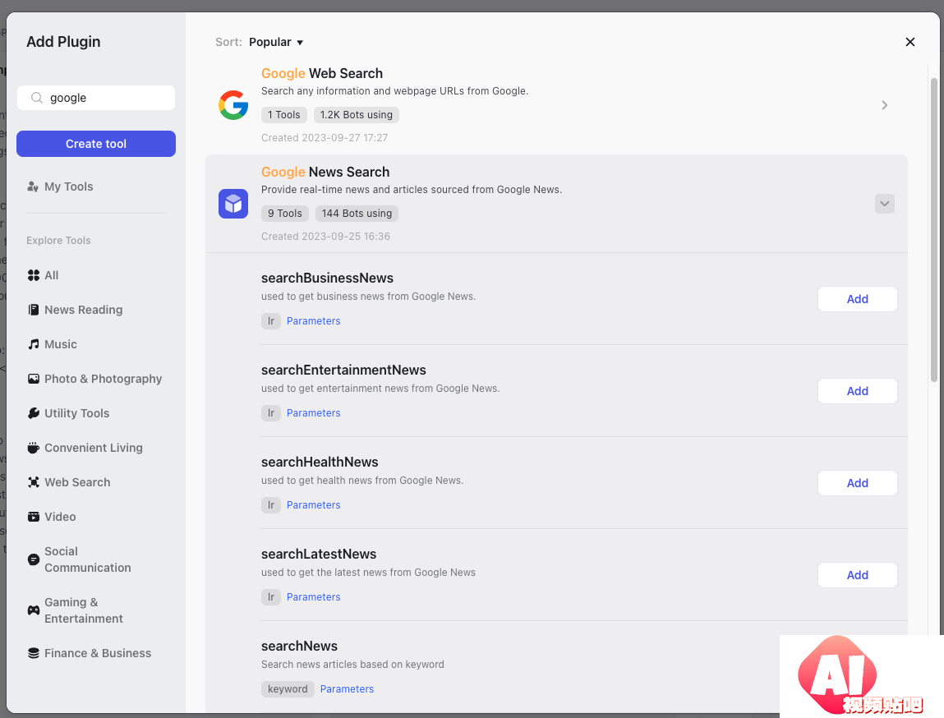Add the searchLatestNews tool
The image size is (944, 718).
click(857, 575)
